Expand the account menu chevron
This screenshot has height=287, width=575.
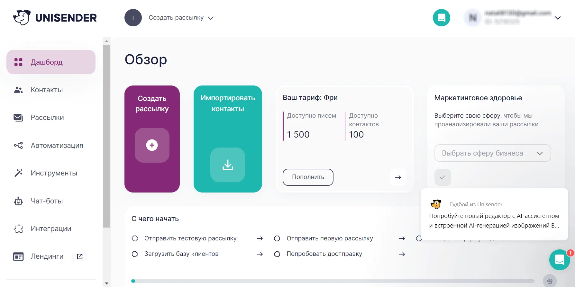click(x=558, y=18)
